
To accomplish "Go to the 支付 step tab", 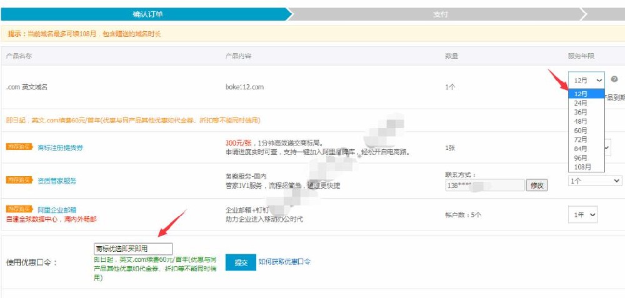I will tap(440, 14).
